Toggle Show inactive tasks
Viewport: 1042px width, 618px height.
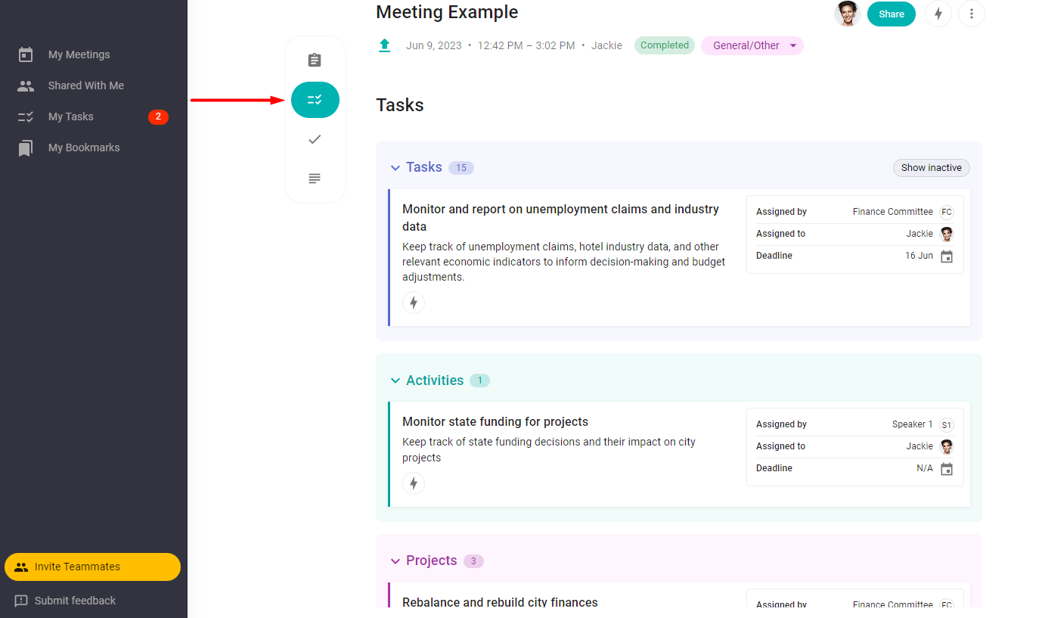[x=932, y=168]
